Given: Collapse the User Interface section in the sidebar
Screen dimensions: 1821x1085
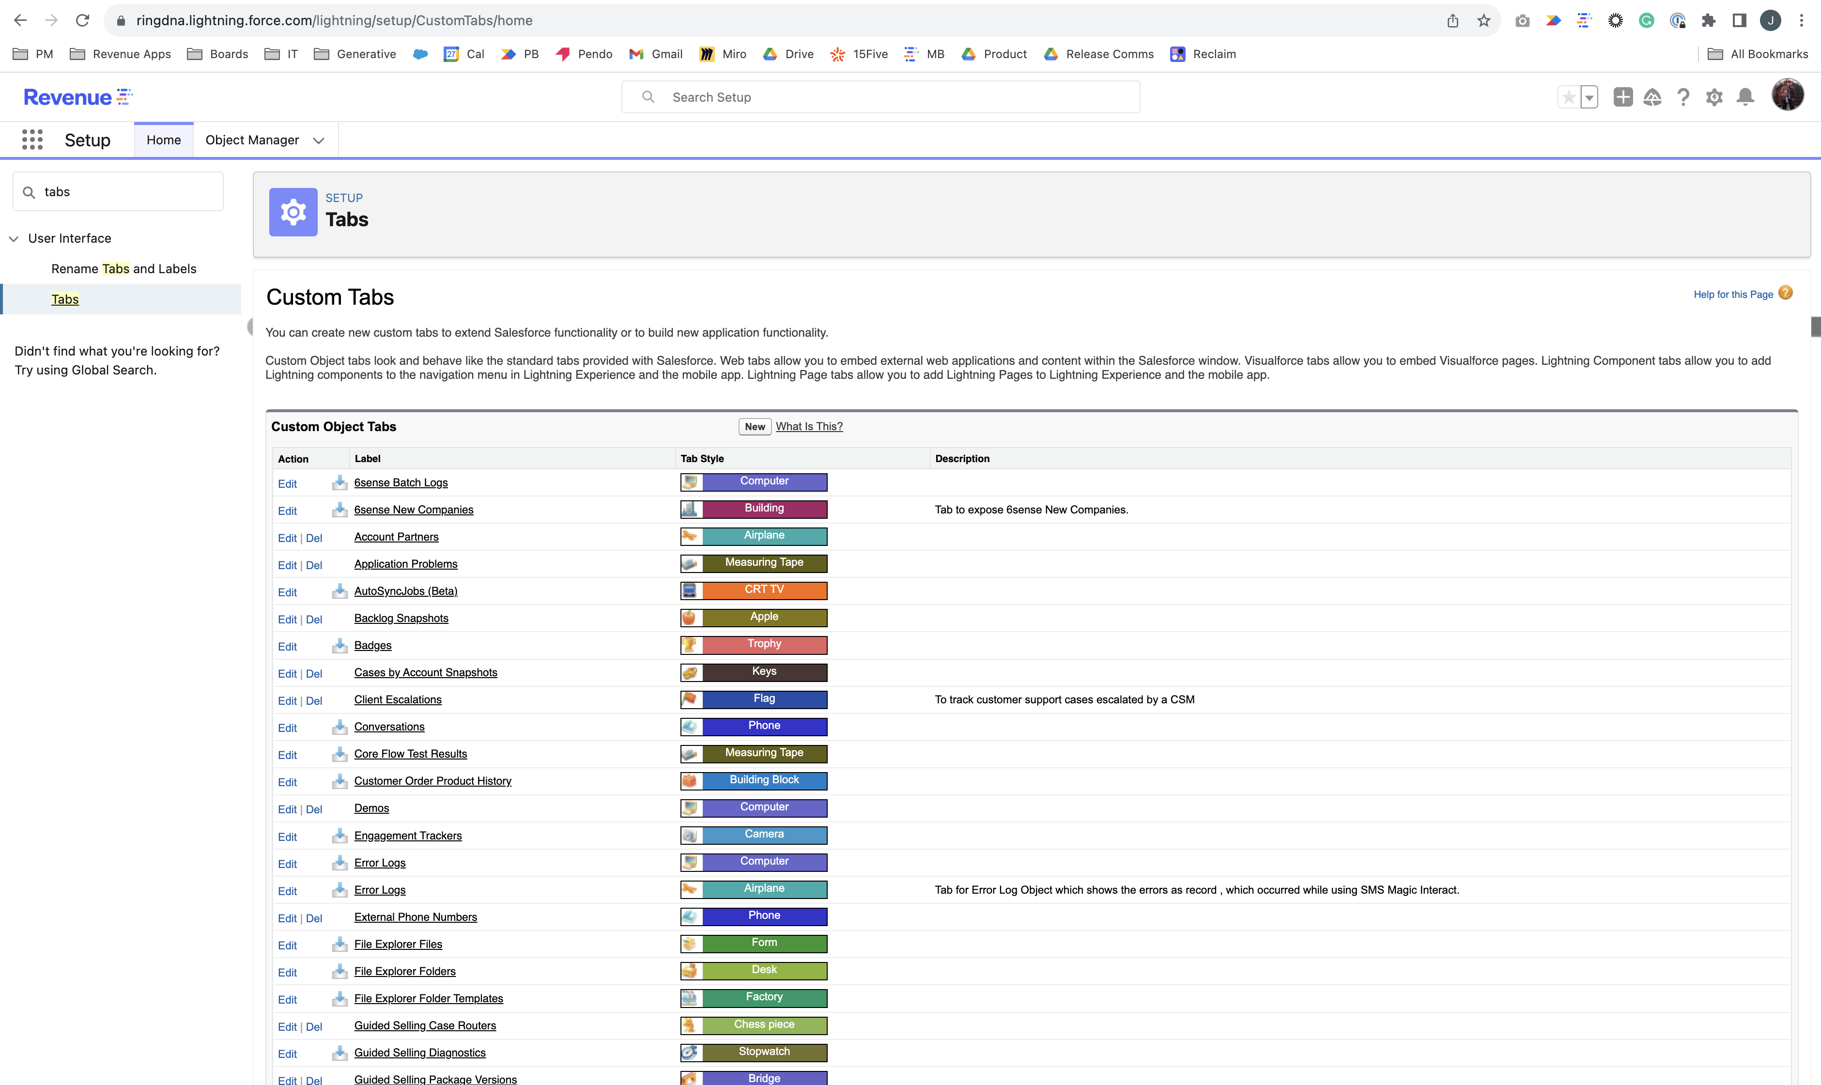Looking at the screenshot, I should point(14,238).
